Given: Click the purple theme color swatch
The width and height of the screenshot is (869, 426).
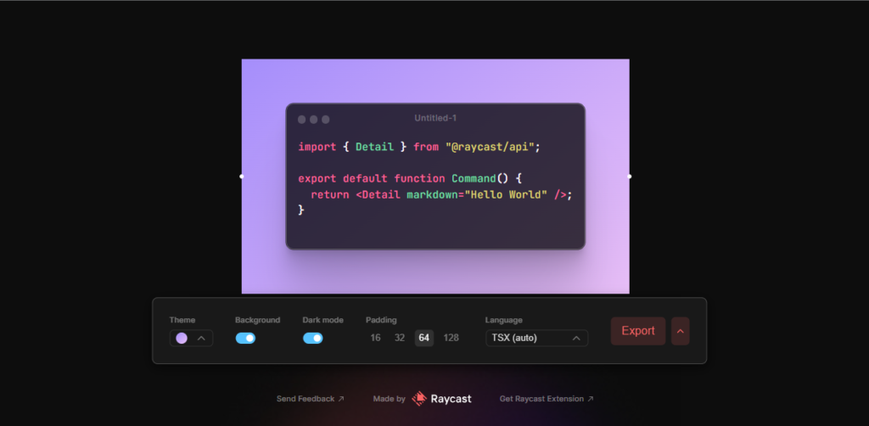Looking at the screenshot, I should [182, 338].
